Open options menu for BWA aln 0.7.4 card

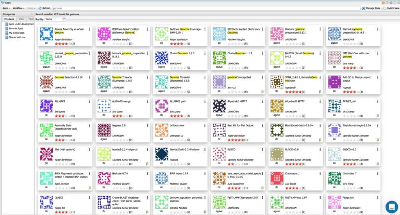(x=147, y=174)
